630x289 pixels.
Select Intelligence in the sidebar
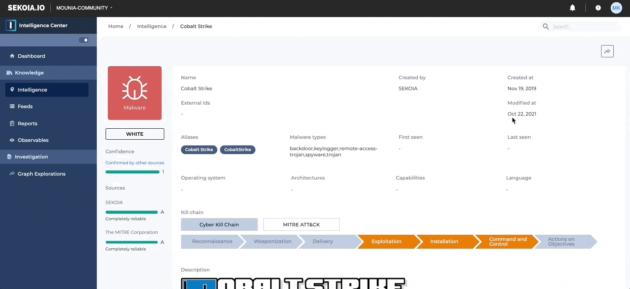click(x=47, y=90)
